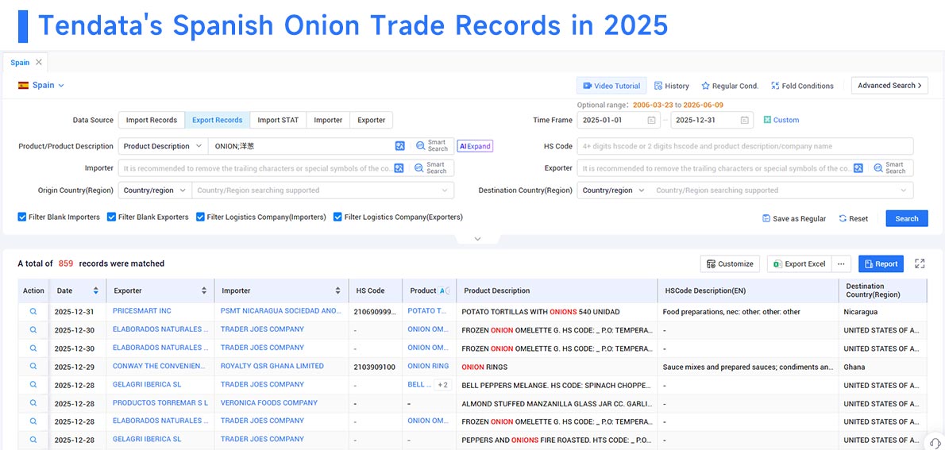
Task: Expand the results table to fullscreen
Action: tap(920, 263)
